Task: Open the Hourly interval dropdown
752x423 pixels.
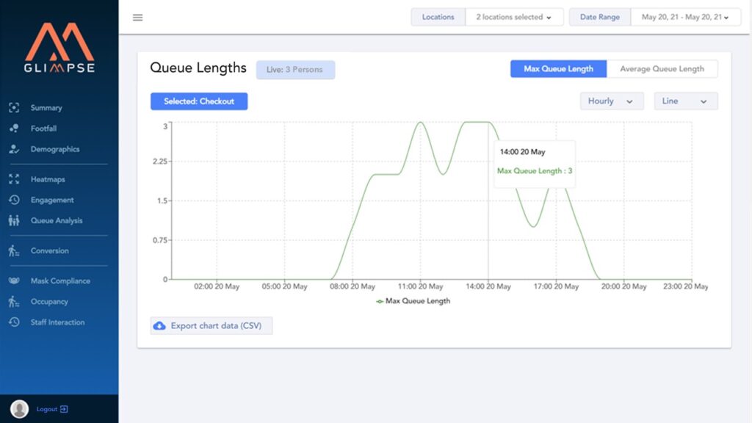Action: [611, 101]
